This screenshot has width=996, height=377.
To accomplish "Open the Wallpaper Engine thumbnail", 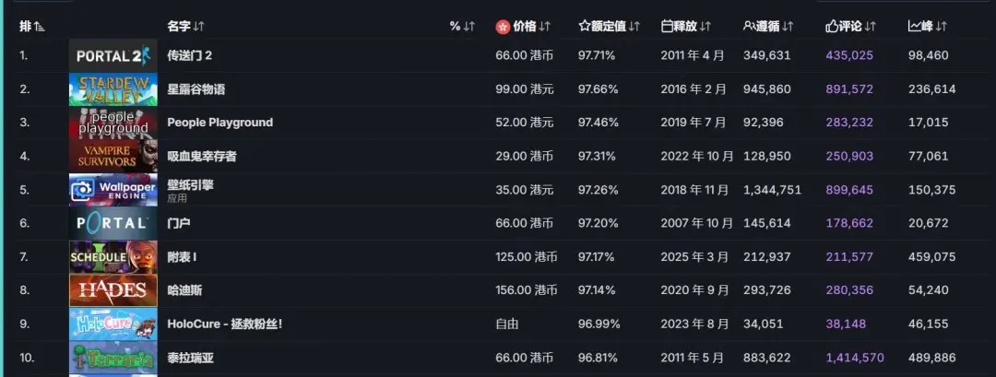I will 113,190.
